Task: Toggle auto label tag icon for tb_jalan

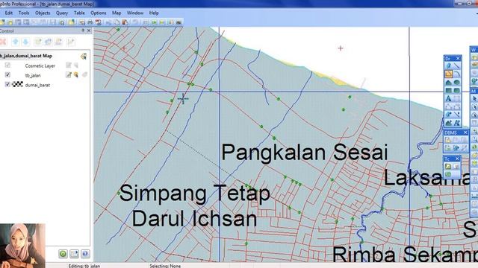Action: [x=84, y=74]
